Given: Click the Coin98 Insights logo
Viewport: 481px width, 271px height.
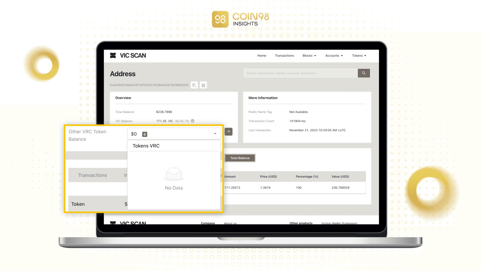Looking at the screenshot, I should [241, 19].
